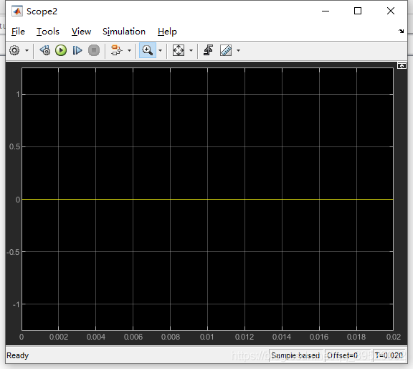Click the -0.5 y-axis tick label
This screenshot has height=369, width=413.
[13, 252]
